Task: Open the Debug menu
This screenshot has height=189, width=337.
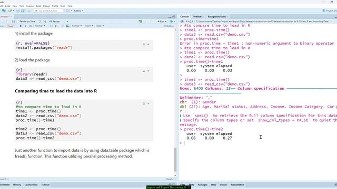Action: pyautogui.click(x=46, y=6)
